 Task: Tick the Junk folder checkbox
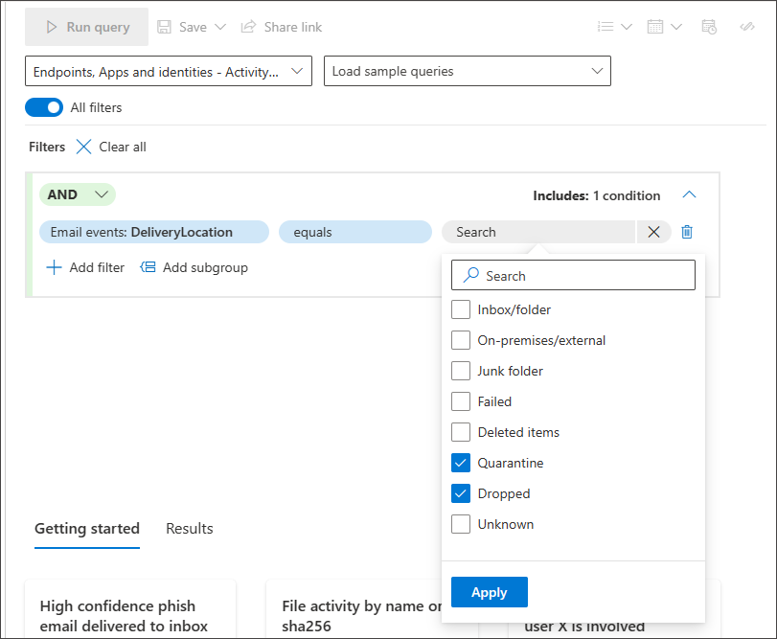tap(461, 371)
